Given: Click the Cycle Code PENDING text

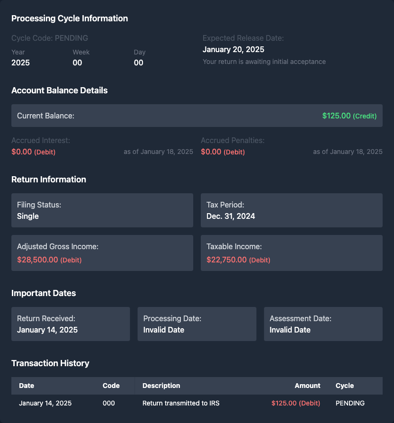Looking at the screenshot, I should 50,38.
